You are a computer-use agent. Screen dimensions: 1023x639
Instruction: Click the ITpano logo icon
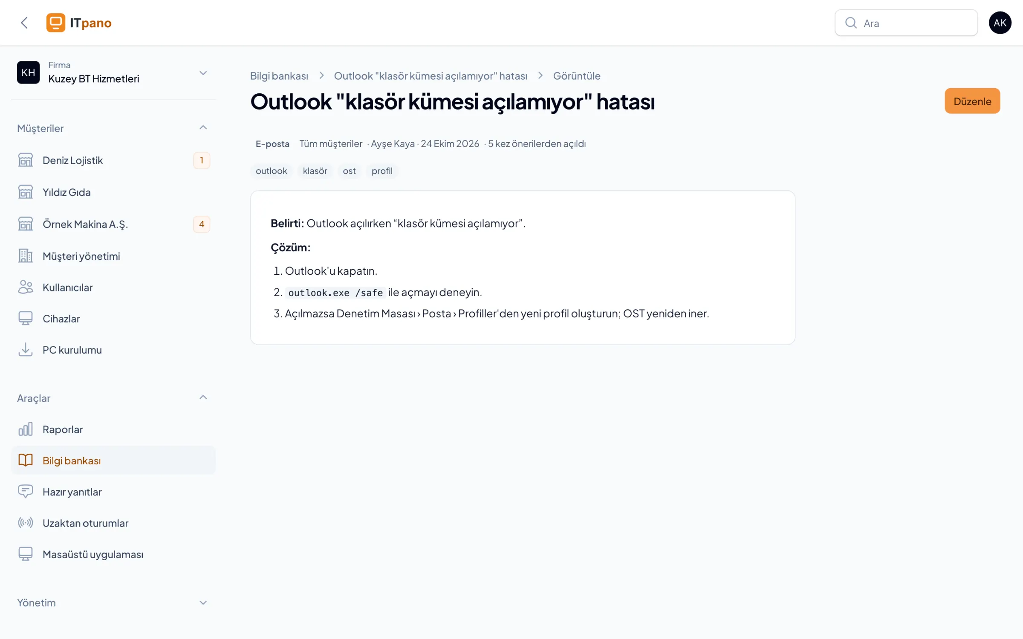56,23
